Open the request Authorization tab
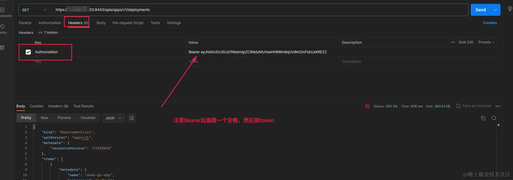This screenshot has width=513, height=180. point(50,23)
